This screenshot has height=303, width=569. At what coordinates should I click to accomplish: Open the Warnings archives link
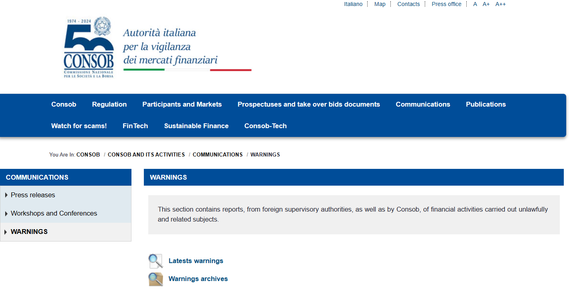(x=198, y=279)
